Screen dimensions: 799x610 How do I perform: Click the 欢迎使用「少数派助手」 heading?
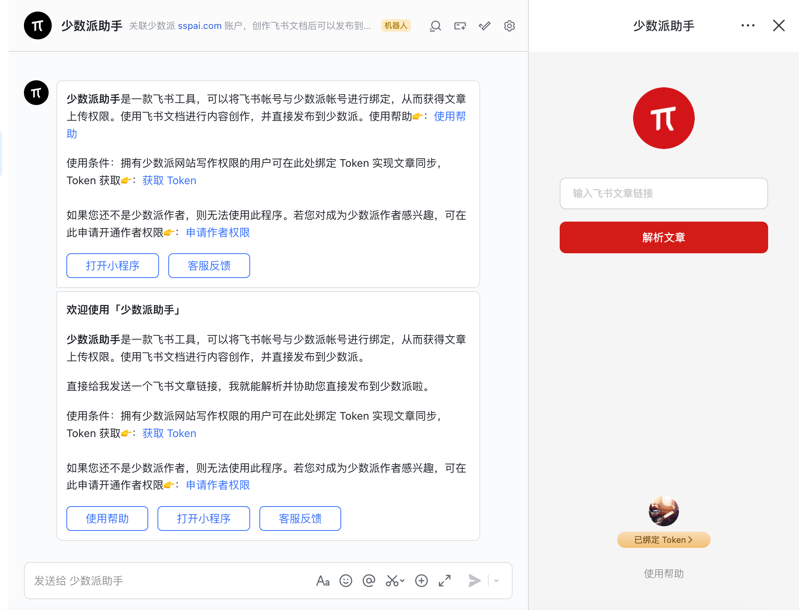point(123,310)
